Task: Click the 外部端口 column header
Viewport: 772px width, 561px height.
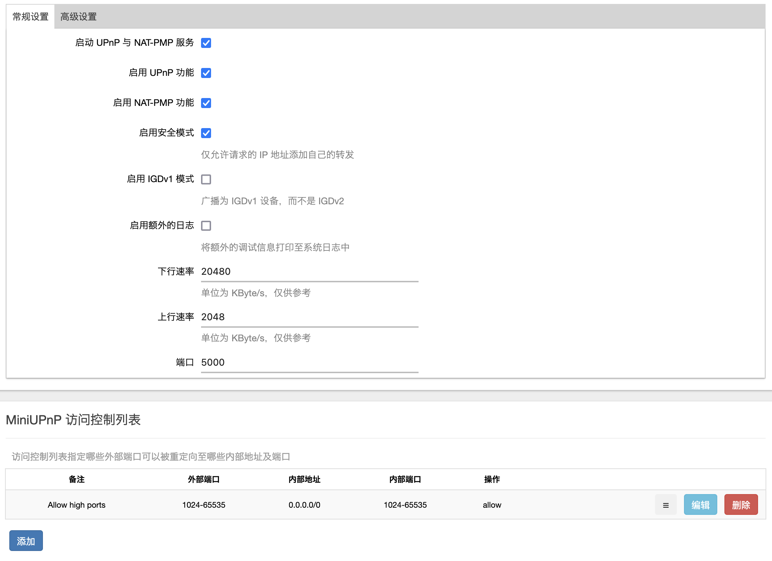Action: 204,479
